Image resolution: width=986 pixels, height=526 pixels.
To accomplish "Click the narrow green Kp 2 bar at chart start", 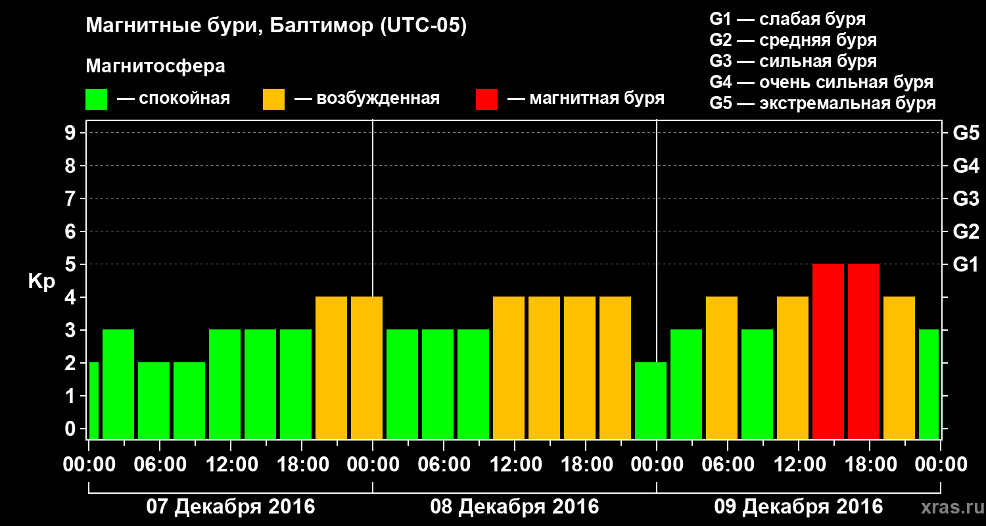I will coord(93,400).
